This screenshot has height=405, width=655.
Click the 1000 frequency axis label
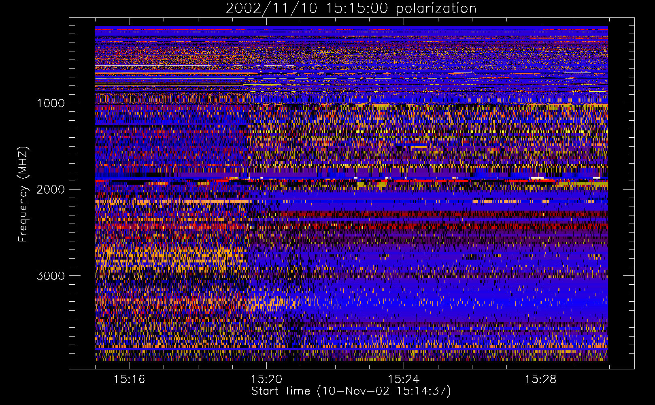tap(51, 103)
